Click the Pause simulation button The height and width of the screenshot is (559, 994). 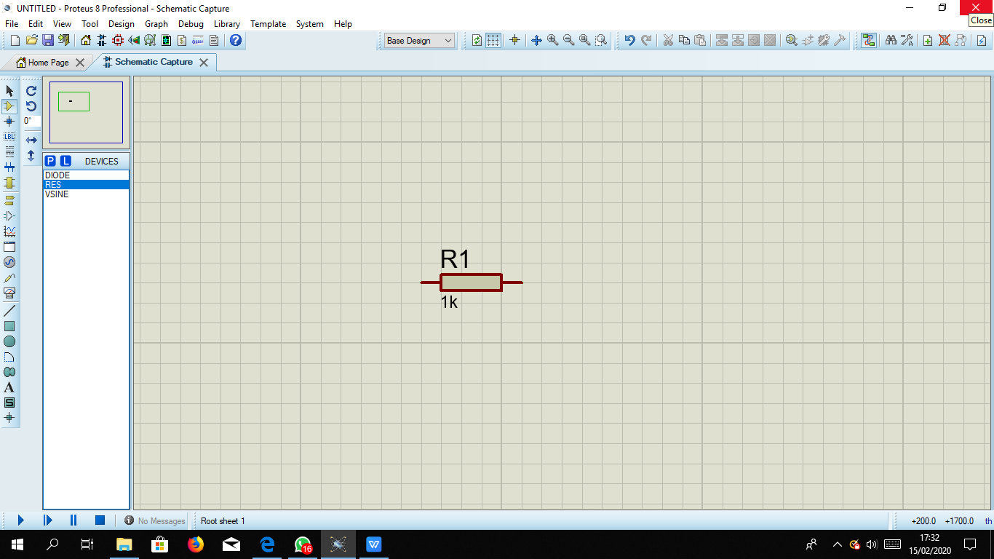click(73, 520)
